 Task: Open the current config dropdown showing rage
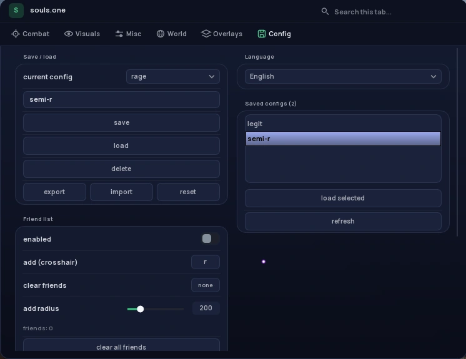coord(173,77)
